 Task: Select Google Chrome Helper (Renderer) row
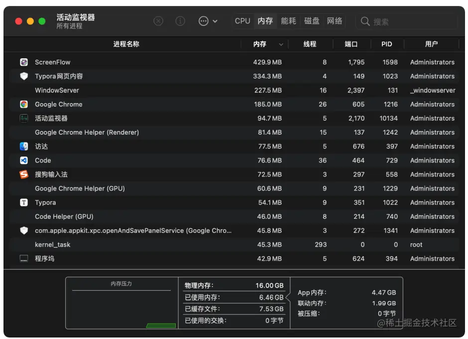234,133
